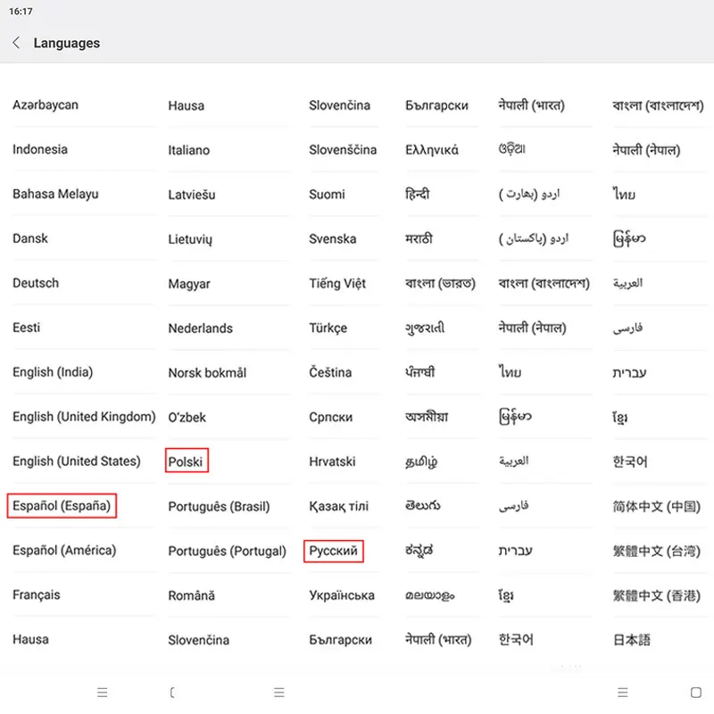The image size is (714, 714).
Task: Choose Español (América)
Action: click(64, 551)
